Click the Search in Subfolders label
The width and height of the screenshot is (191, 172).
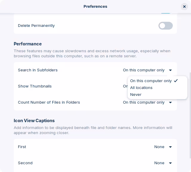click(38, 70)
